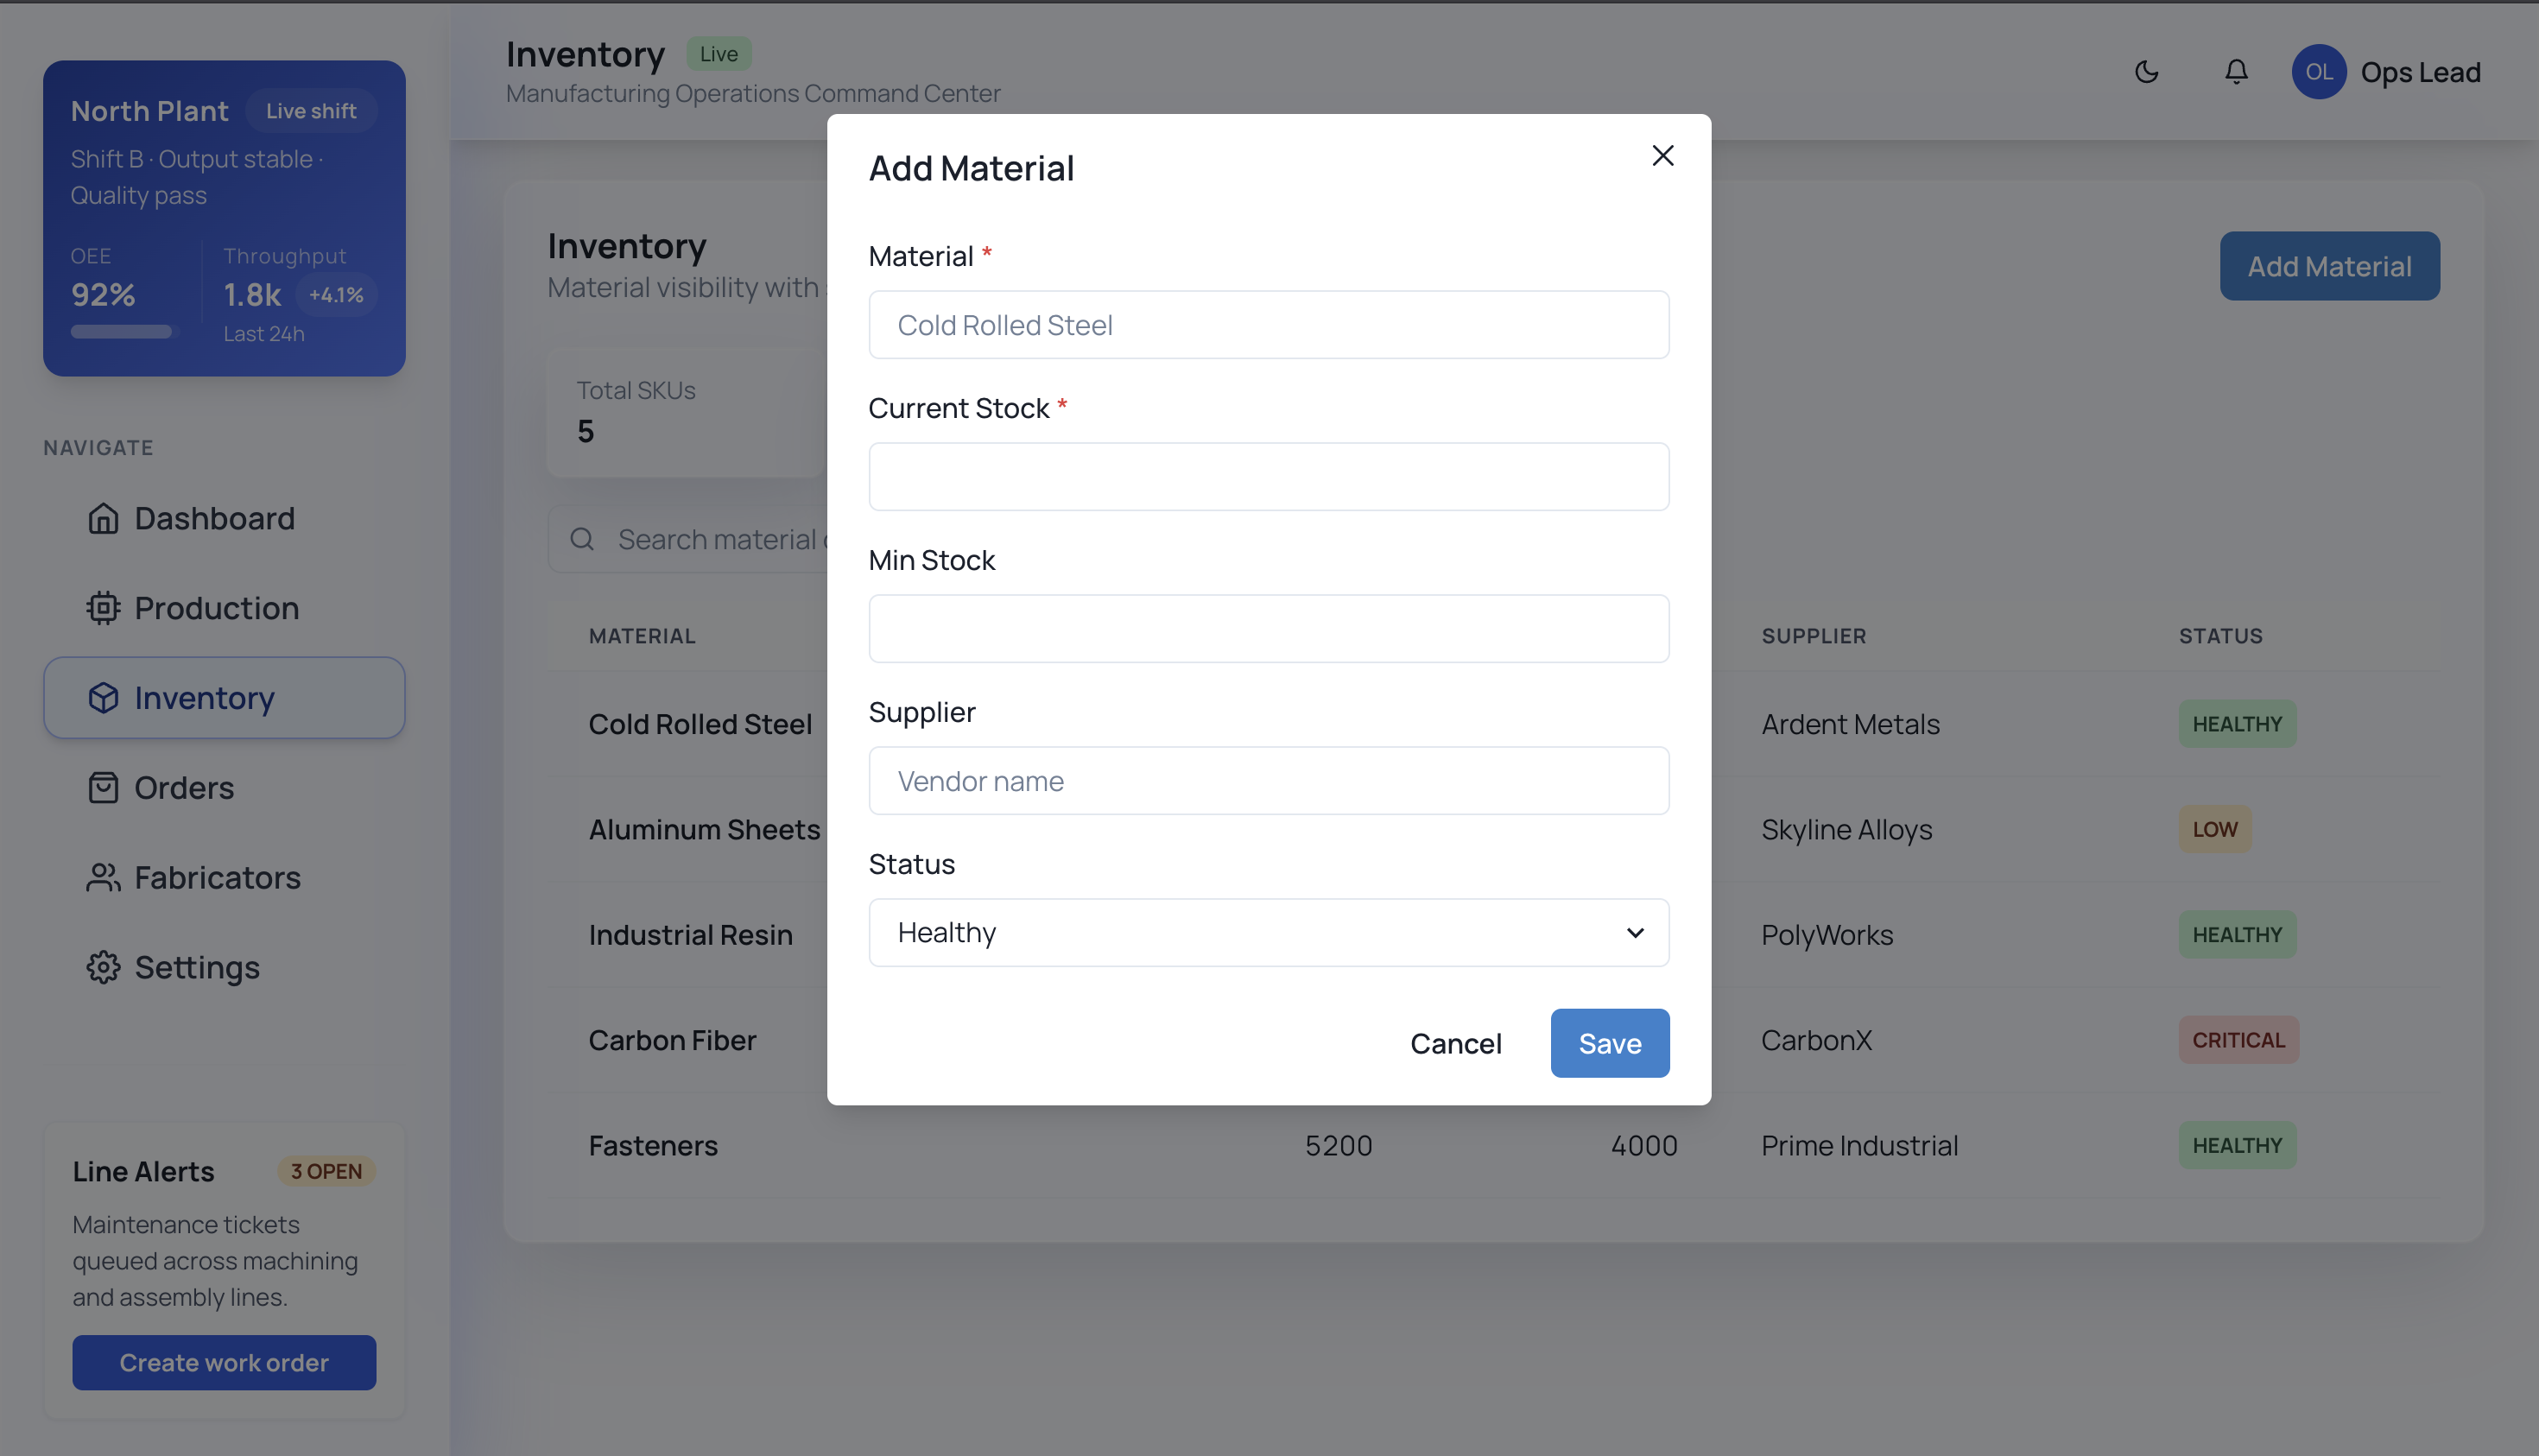Click the Orders bag icon
This screenshot has height=1456, width=2539.
pos(104,787)
